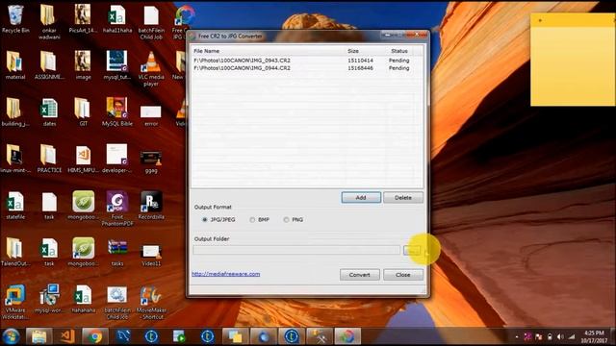The height and width of the screenshot is (346, 616).
Task: Click the Delete button
Action: [403, 197]
